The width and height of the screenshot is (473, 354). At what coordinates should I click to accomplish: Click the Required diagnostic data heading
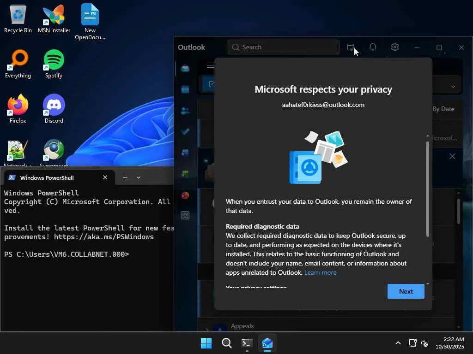[262, 226]
